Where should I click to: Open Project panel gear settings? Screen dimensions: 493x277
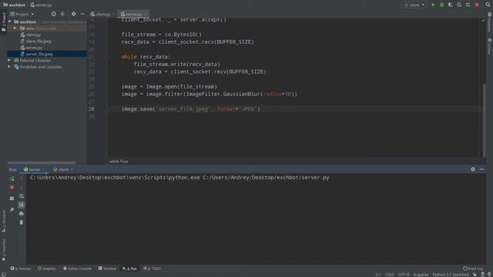(x=74, y=14)
